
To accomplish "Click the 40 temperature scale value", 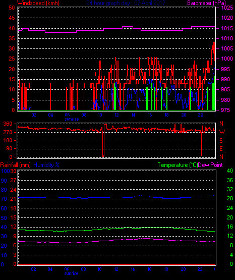I will pos(230,171).
